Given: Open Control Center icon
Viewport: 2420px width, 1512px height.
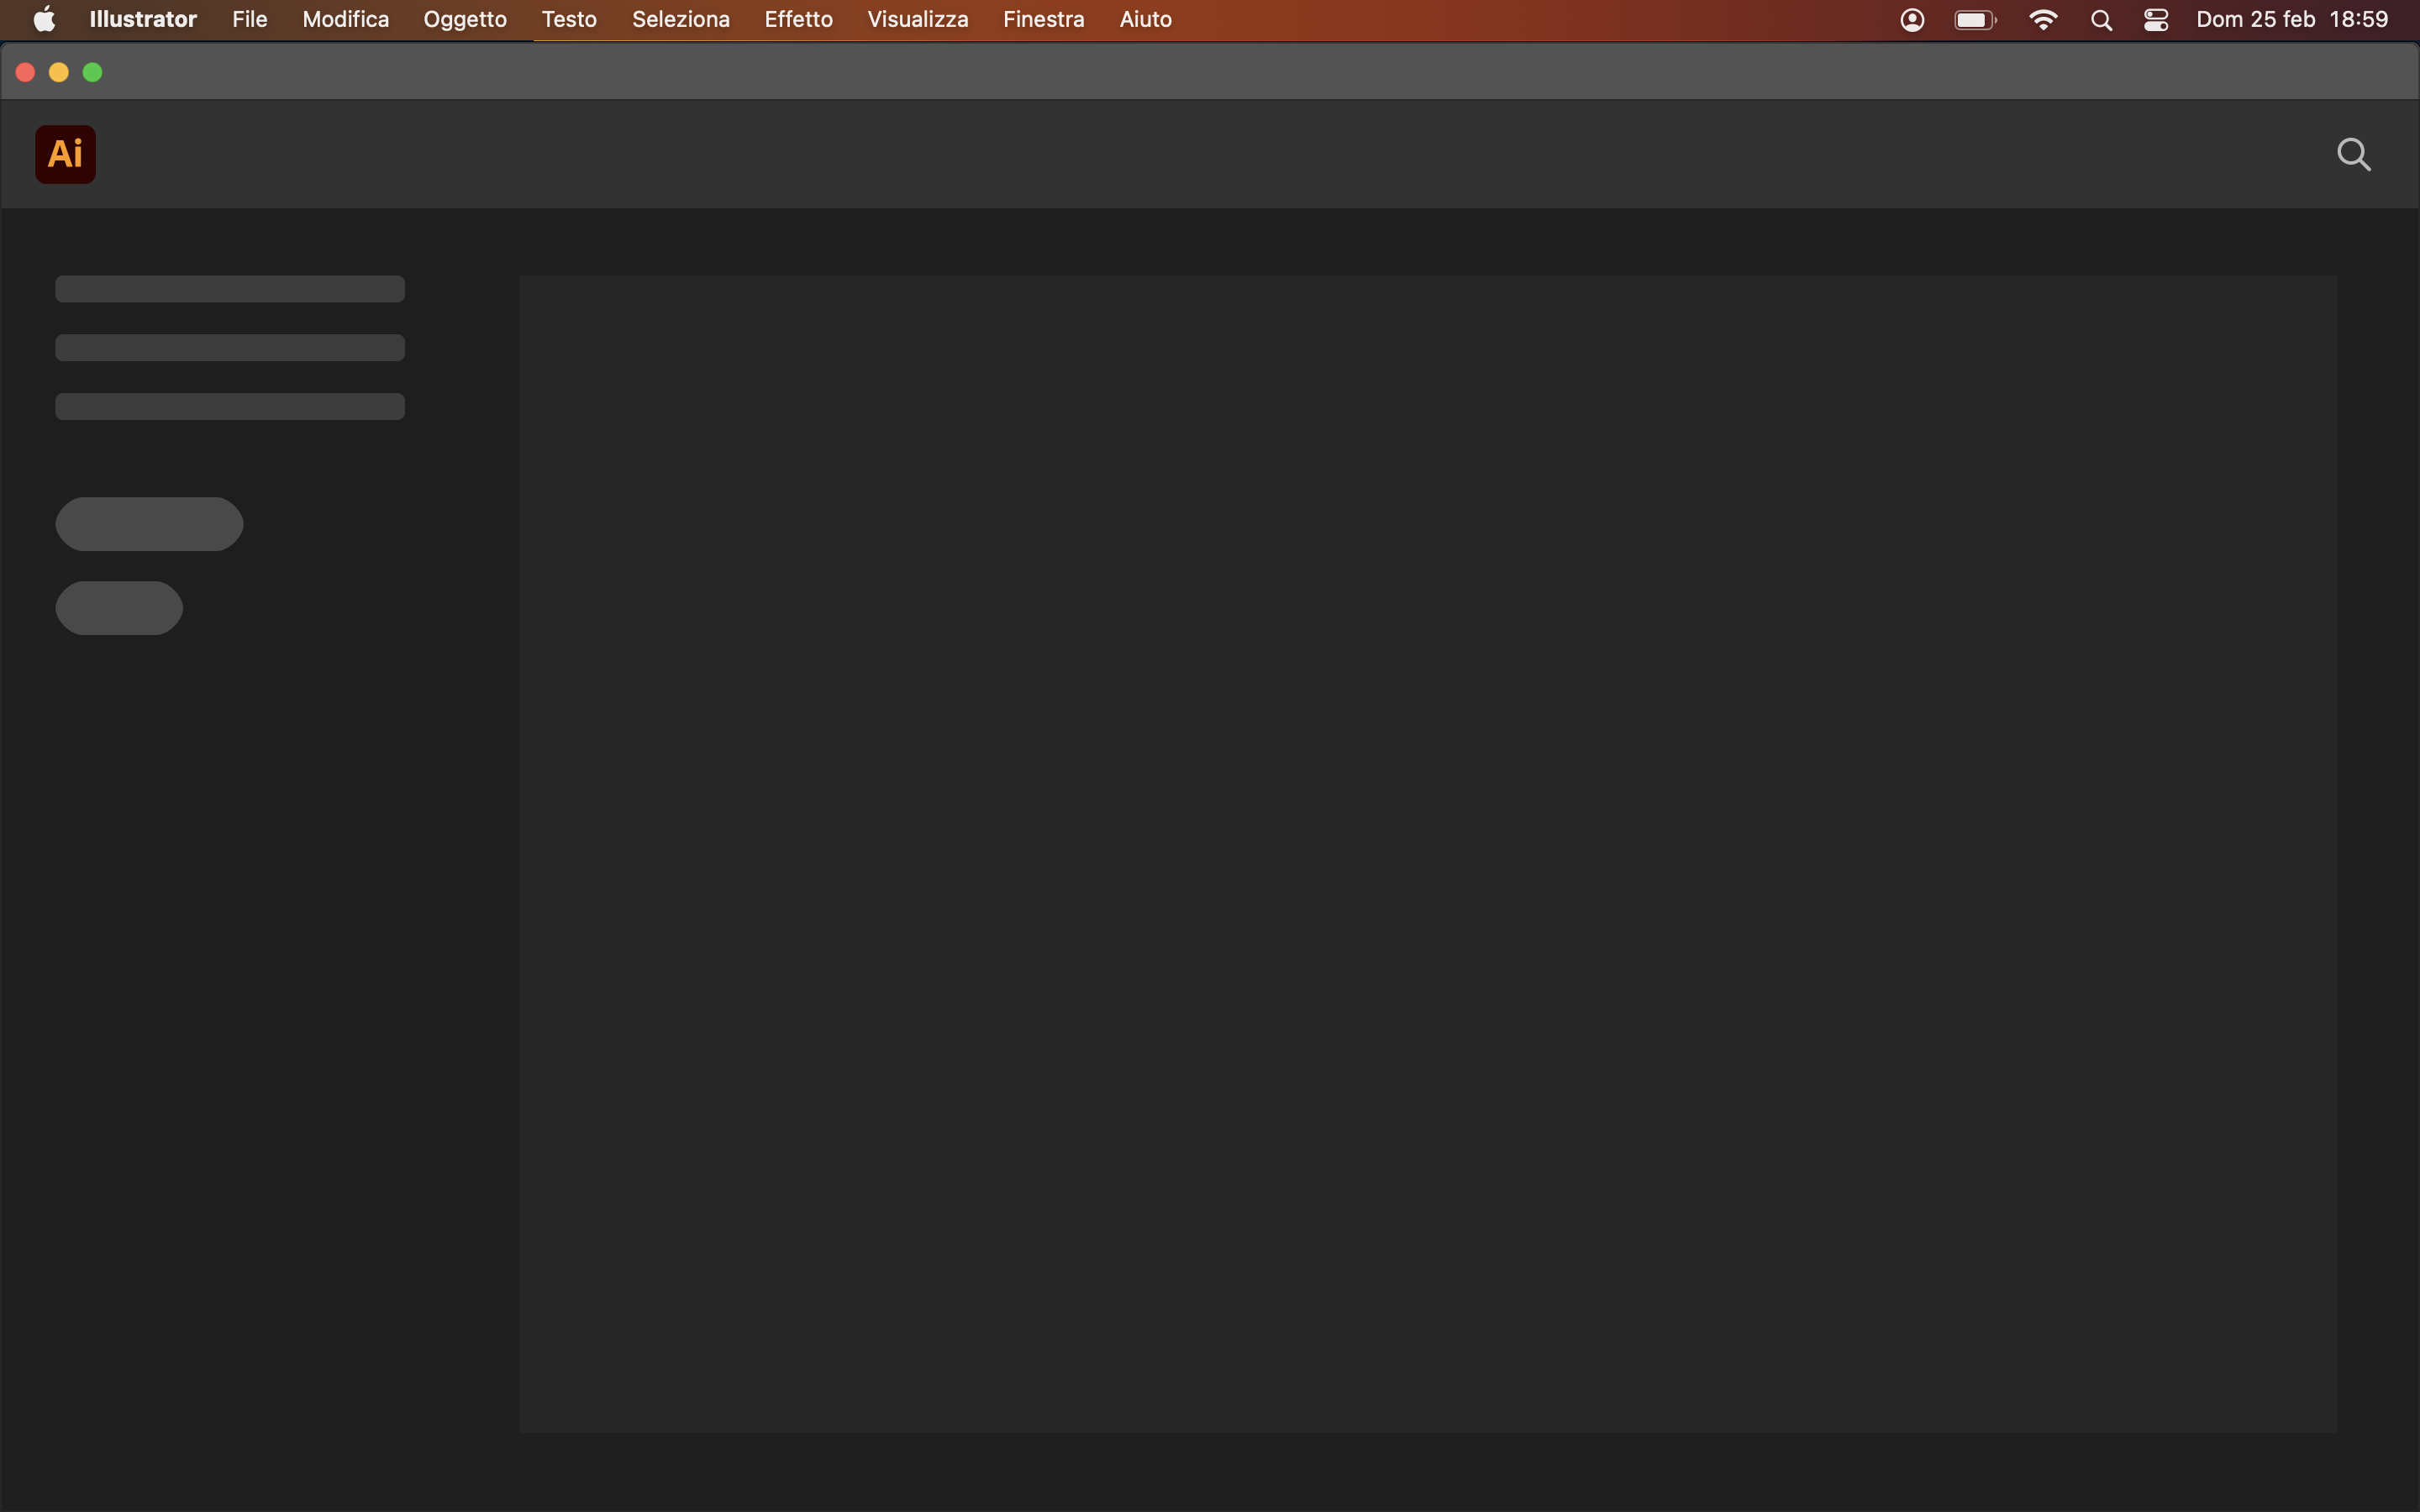Looking at the screenshot, I should coord(2156,20).
